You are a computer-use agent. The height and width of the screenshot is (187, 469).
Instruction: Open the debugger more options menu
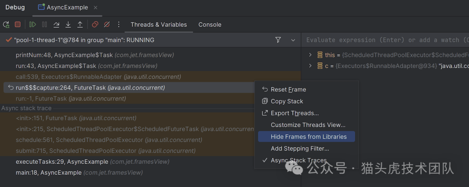[x=119, y=25]
